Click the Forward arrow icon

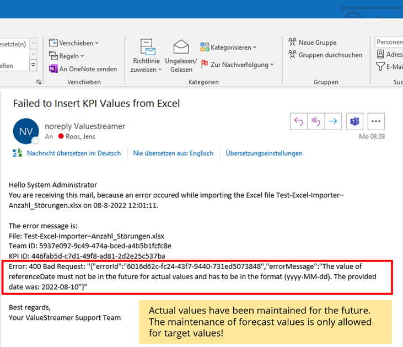[333, 121]
